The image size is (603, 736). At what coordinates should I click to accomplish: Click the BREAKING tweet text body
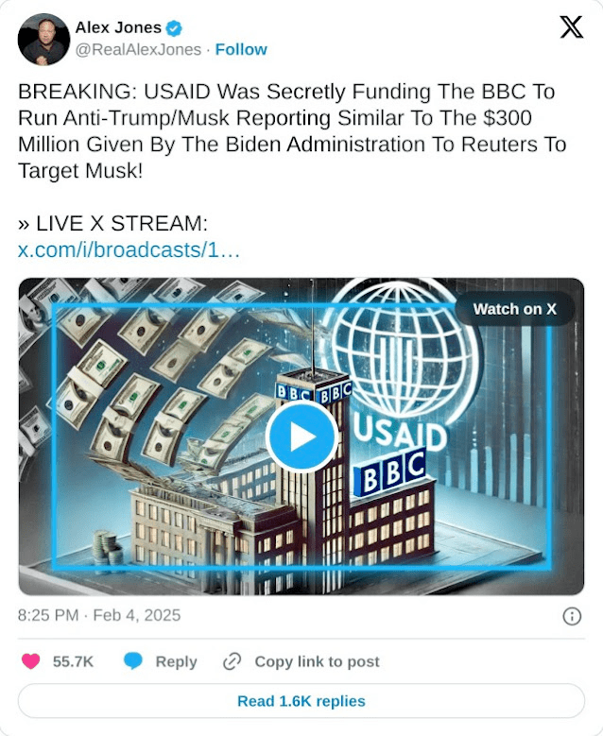click(x=292, y=131)
